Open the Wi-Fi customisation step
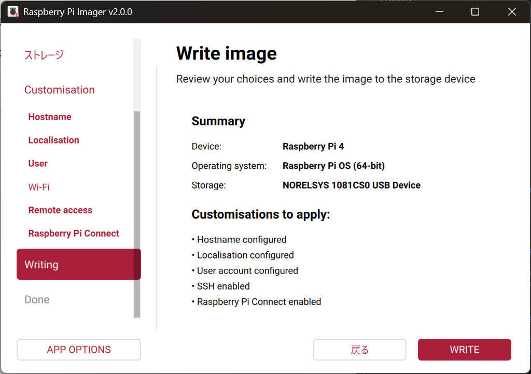Image resolution: width=531 pixels, height=374 pixels. click(38, 187)
